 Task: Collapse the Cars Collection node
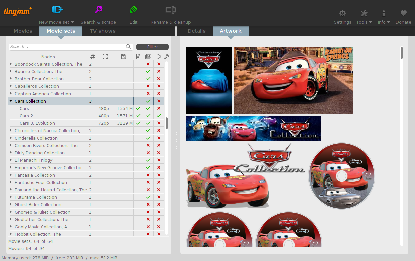(11, 101)
